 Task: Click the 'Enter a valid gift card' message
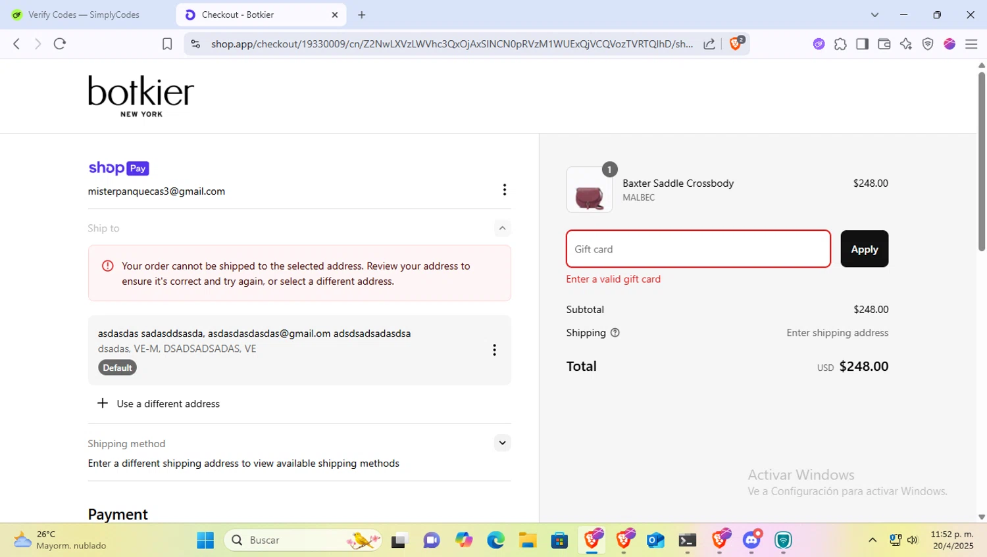coord(613,279)
